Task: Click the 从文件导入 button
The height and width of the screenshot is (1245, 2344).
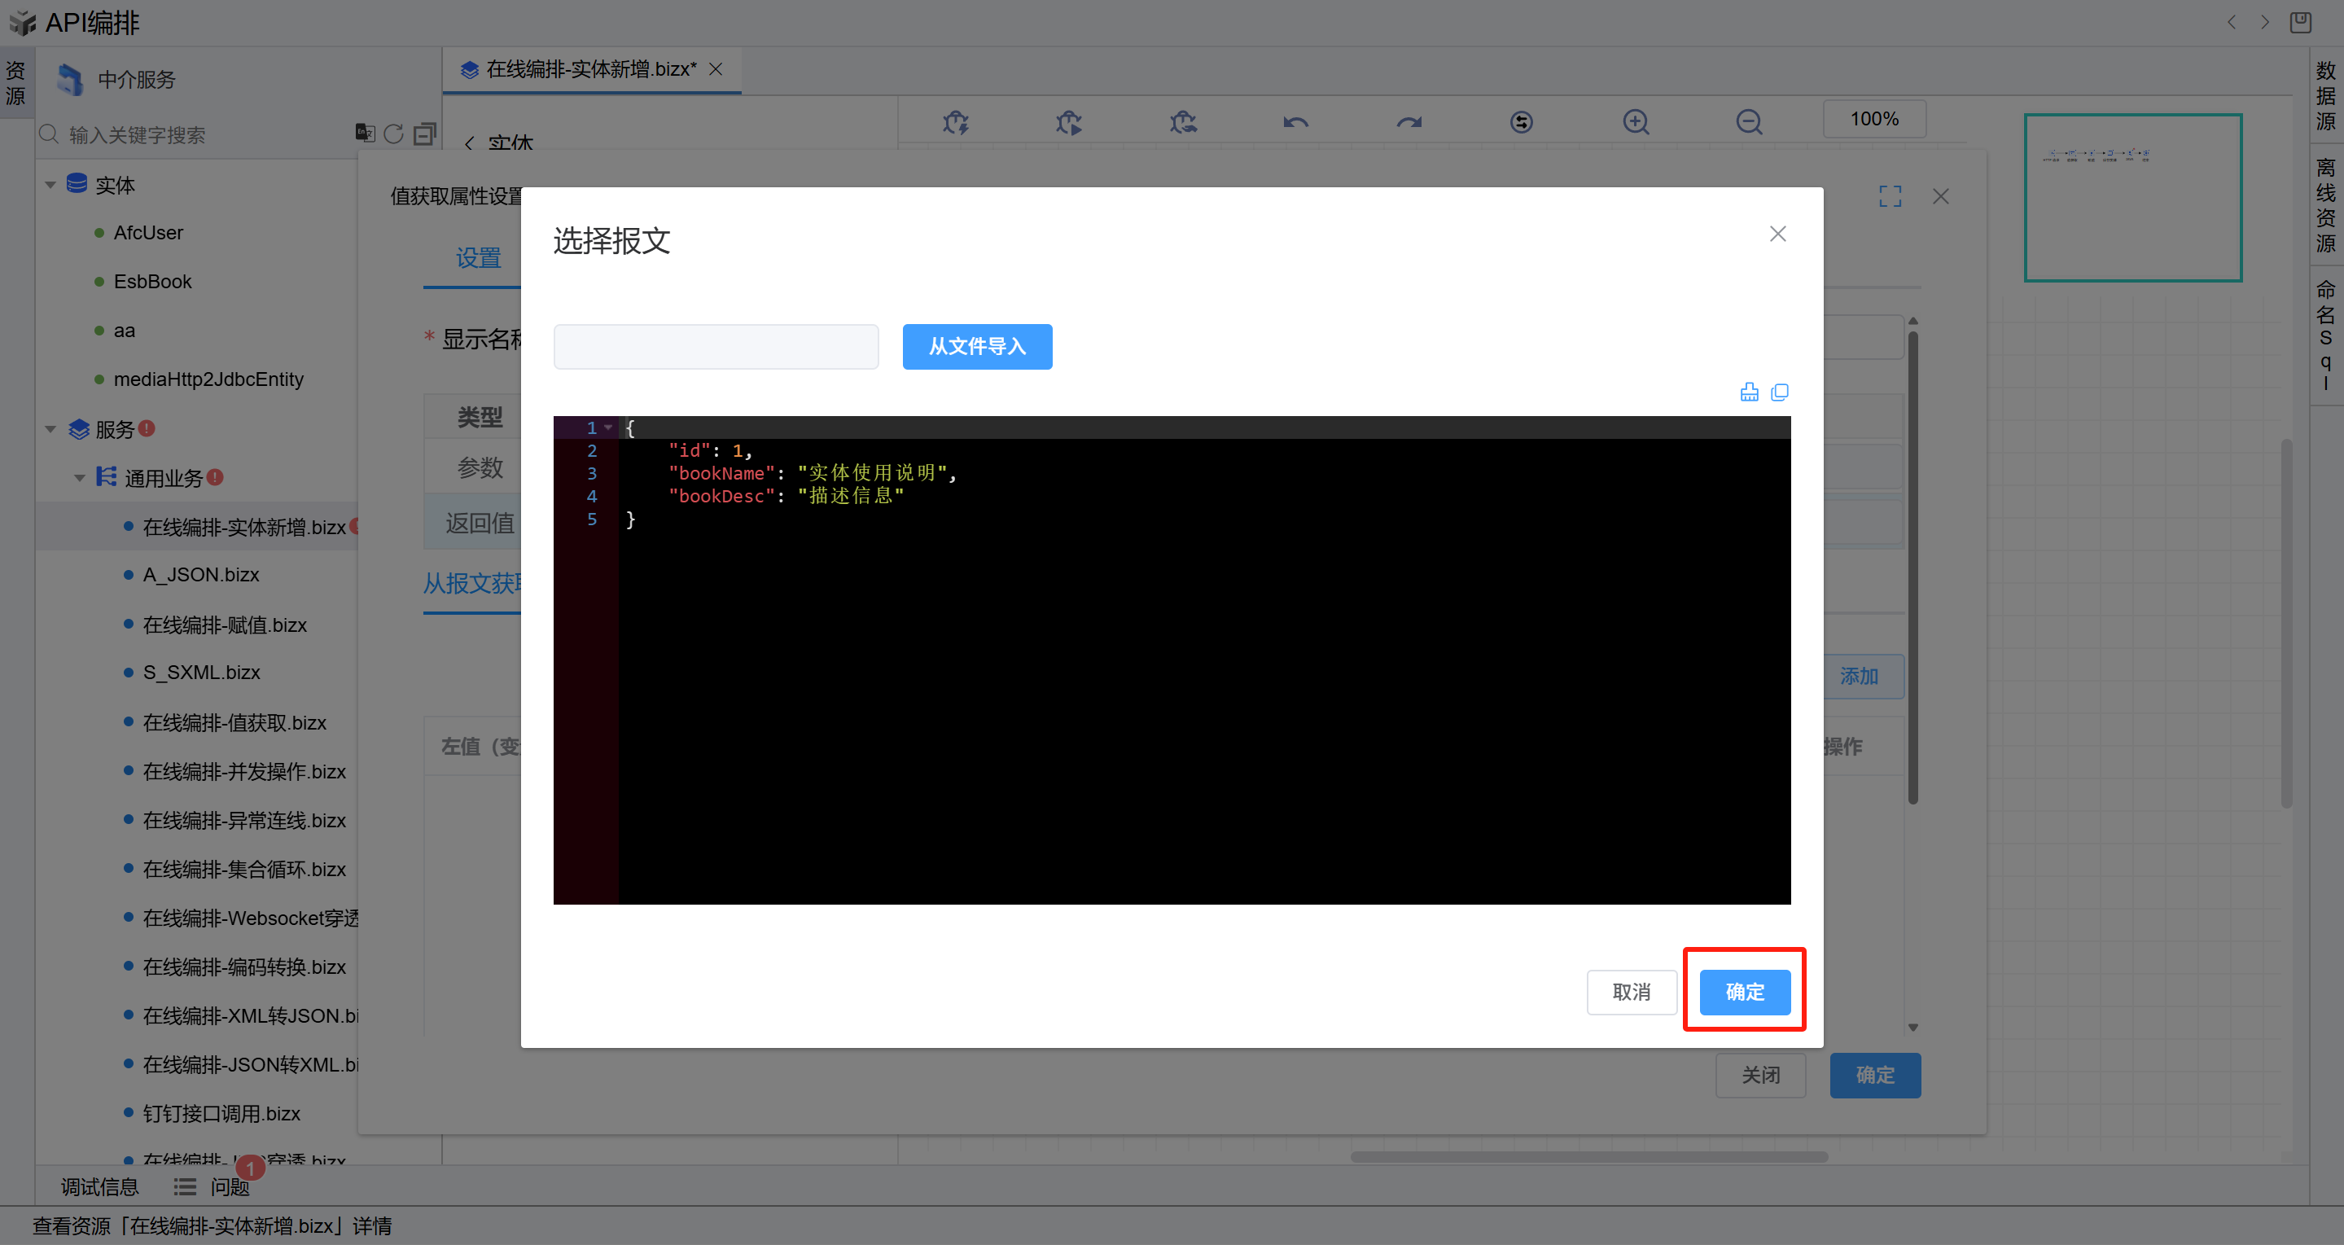Action: (976, 347)
